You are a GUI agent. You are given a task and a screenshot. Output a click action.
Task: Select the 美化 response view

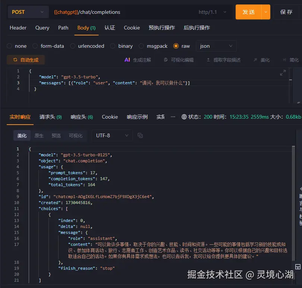(x=22, y=135)
